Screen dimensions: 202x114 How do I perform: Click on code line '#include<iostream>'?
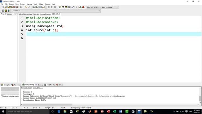[x=43, y=18]
